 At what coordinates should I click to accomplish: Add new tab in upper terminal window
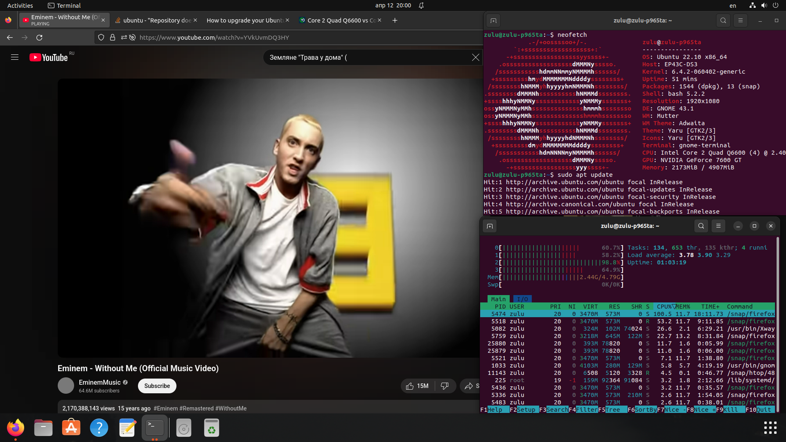(493, 20)
